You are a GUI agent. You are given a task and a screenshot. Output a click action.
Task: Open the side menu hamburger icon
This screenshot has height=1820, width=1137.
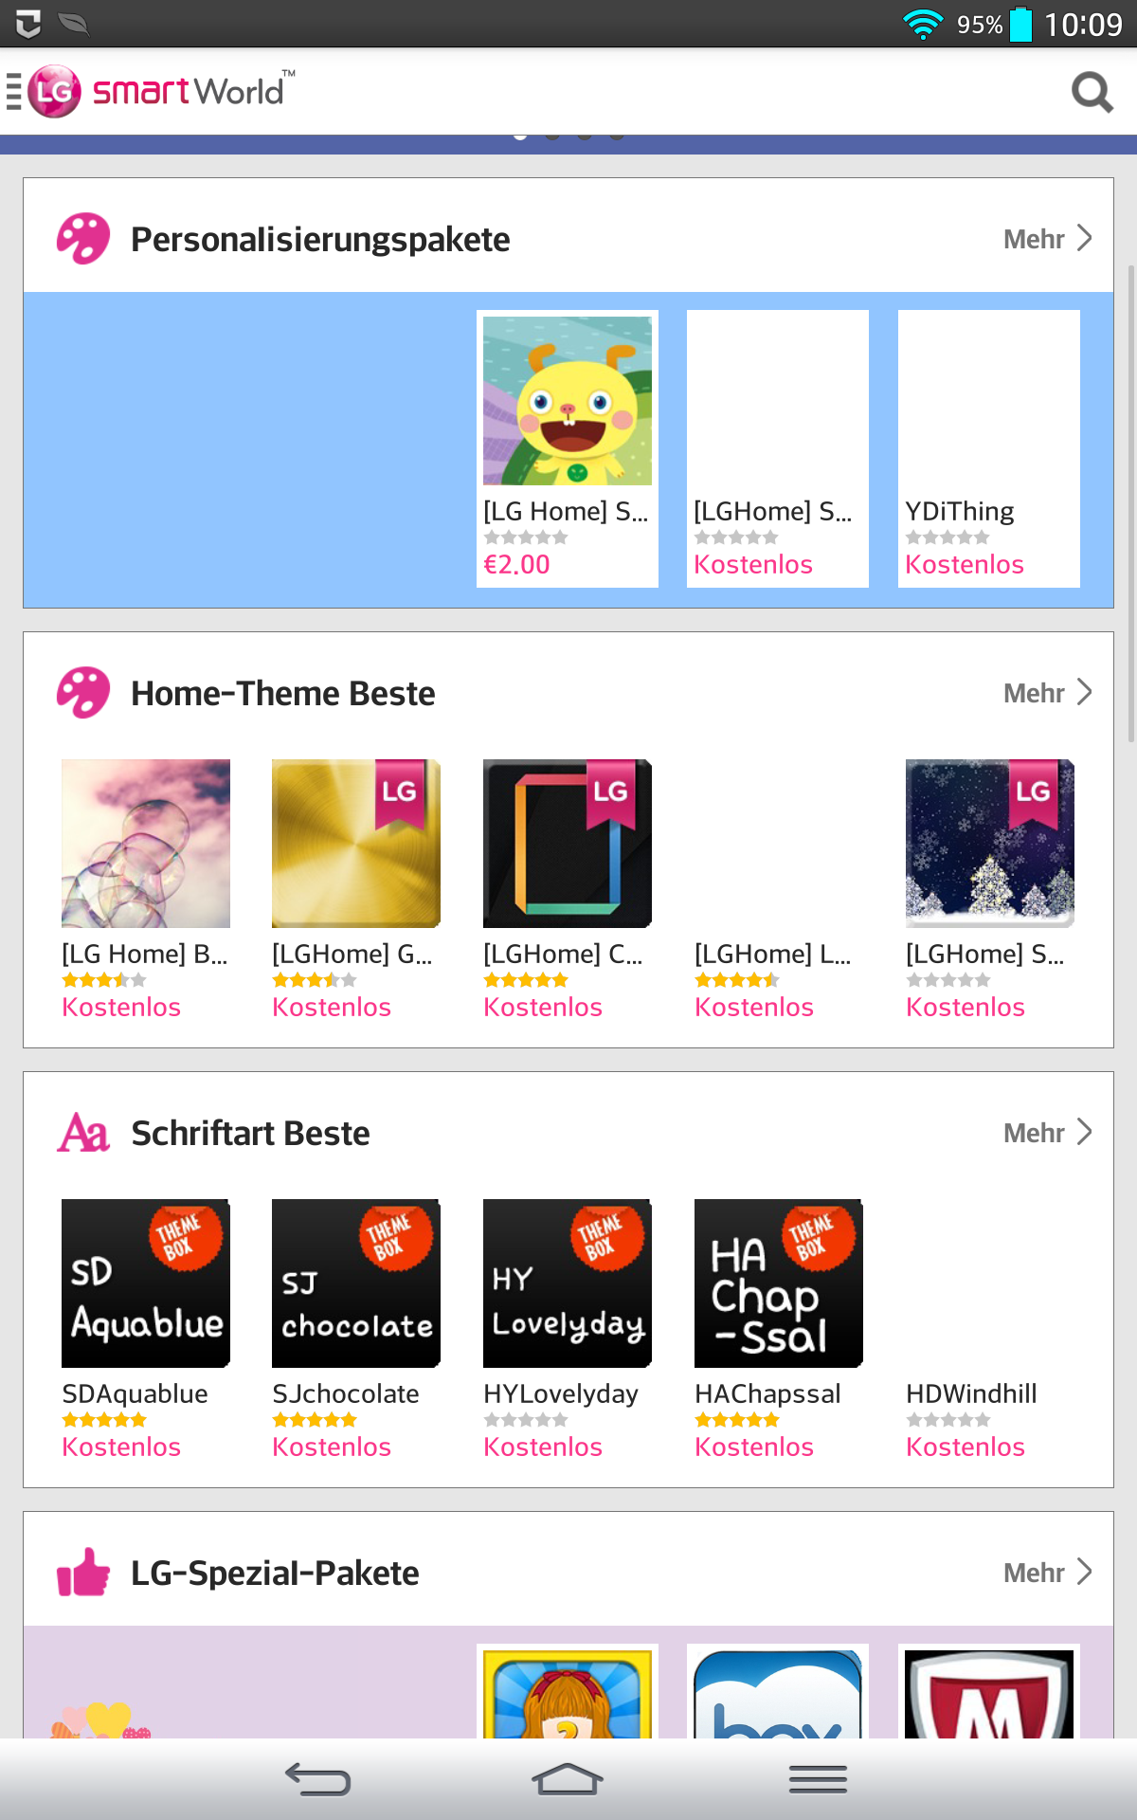[x=13, y=92]
